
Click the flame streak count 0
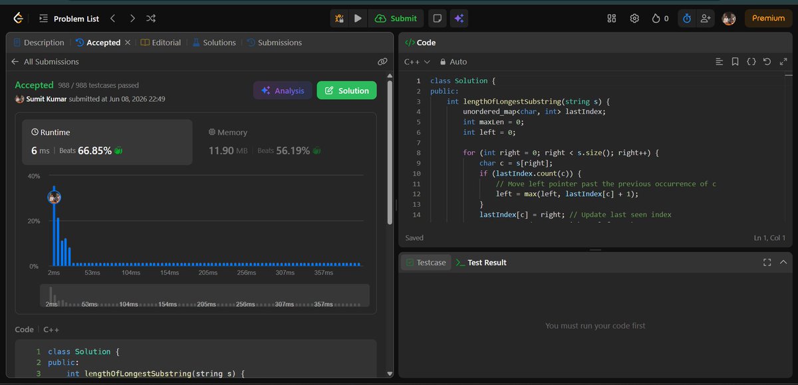[x=666, y=19]
